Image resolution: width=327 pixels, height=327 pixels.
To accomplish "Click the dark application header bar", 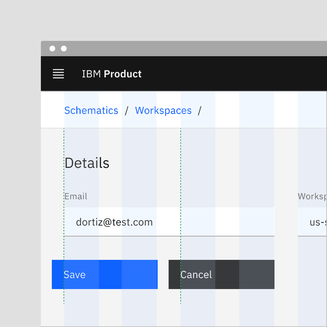I will tap(219, 74).
